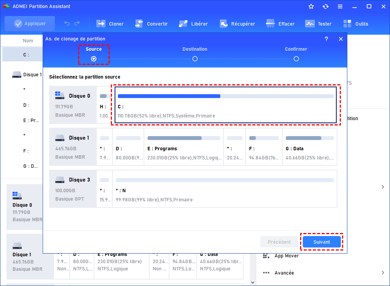Screen dimensions: 390x286
Task: Click the help question mark in wizard
Action: [x=326, y=39]
